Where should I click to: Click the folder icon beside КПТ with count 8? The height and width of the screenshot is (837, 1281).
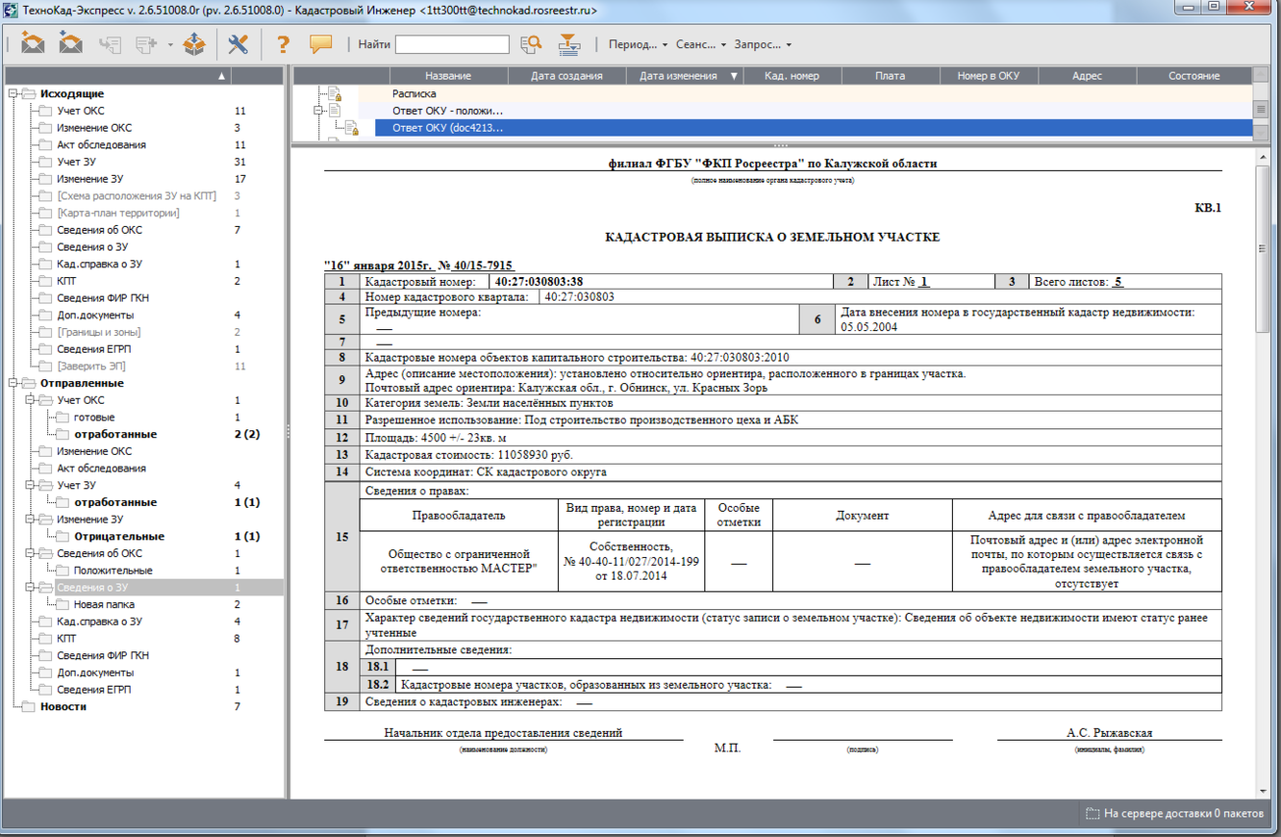[x=45, y=640]
